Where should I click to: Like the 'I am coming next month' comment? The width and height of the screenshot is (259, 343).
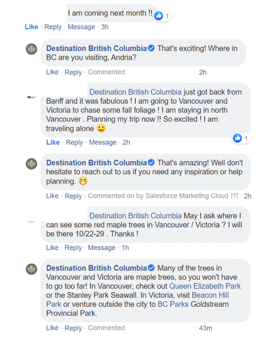click(x=32, y=27)
